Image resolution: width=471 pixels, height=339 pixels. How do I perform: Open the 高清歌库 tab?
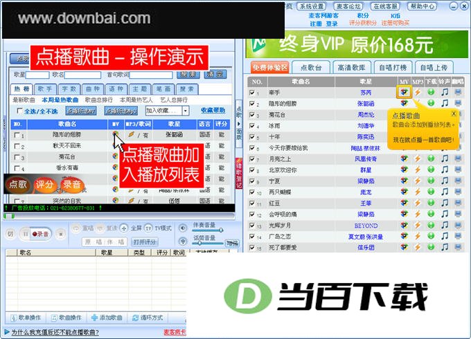click(x=351, y=68)
